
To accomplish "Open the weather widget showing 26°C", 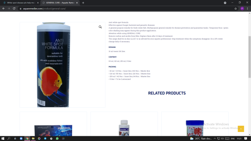I will (201, 139).
